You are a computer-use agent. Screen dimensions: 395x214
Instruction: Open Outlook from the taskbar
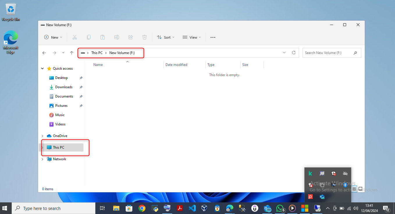[x=267, y=208]
